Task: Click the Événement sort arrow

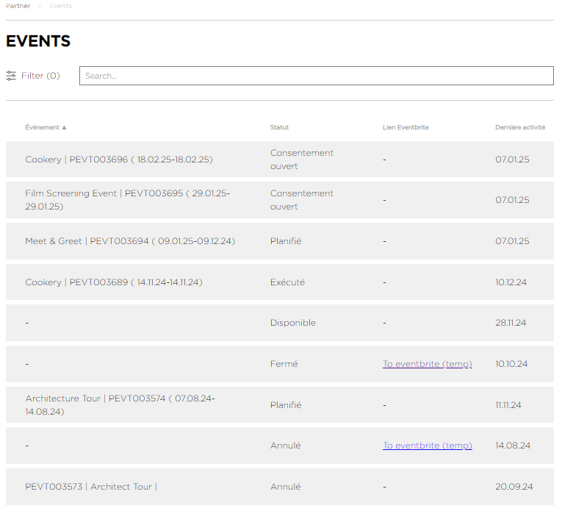Action: click(64, 128)
